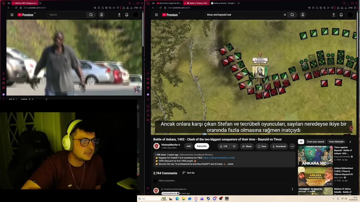Bookmark page with heart in right window

(x=333, y=8)
